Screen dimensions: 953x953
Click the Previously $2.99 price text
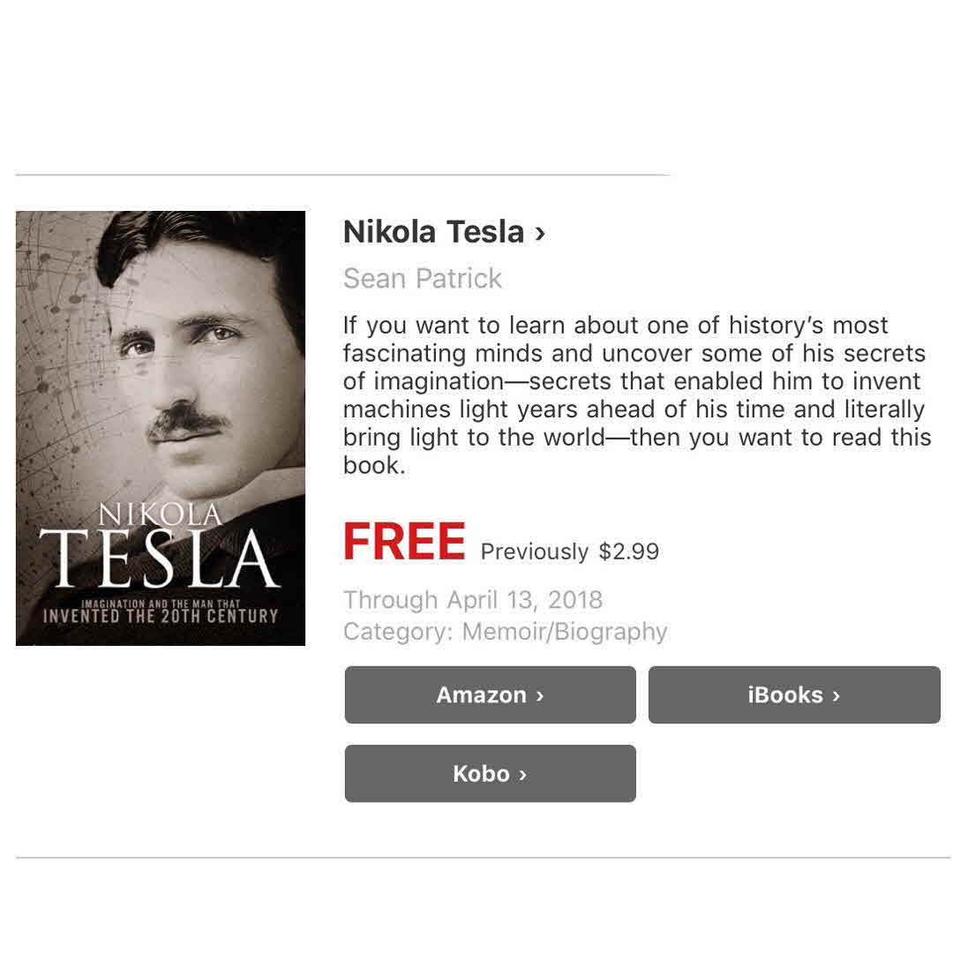click(569, 552)
